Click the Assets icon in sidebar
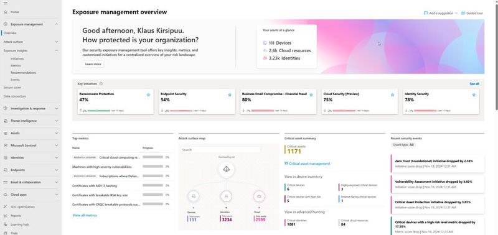 coord(6,133)
